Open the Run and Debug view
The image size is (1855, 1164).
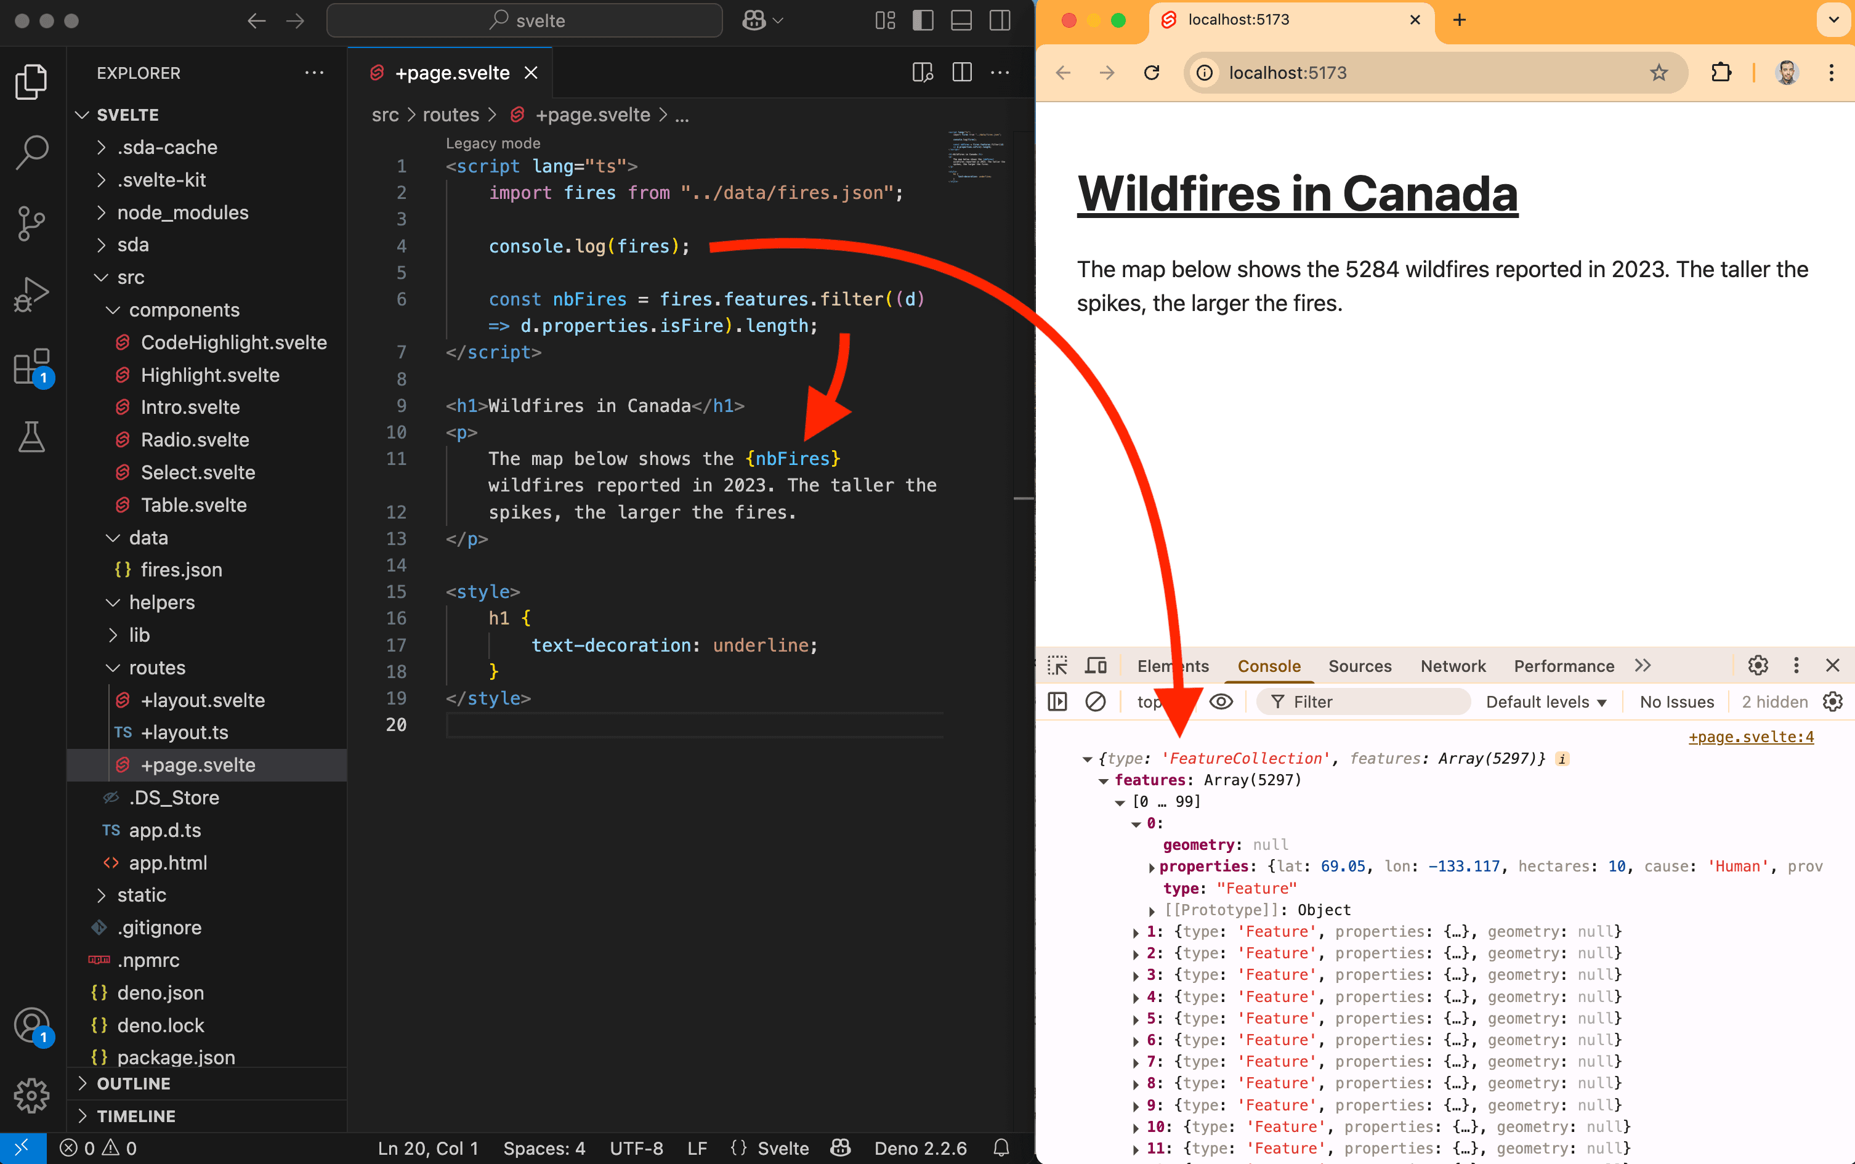(31, 295)
